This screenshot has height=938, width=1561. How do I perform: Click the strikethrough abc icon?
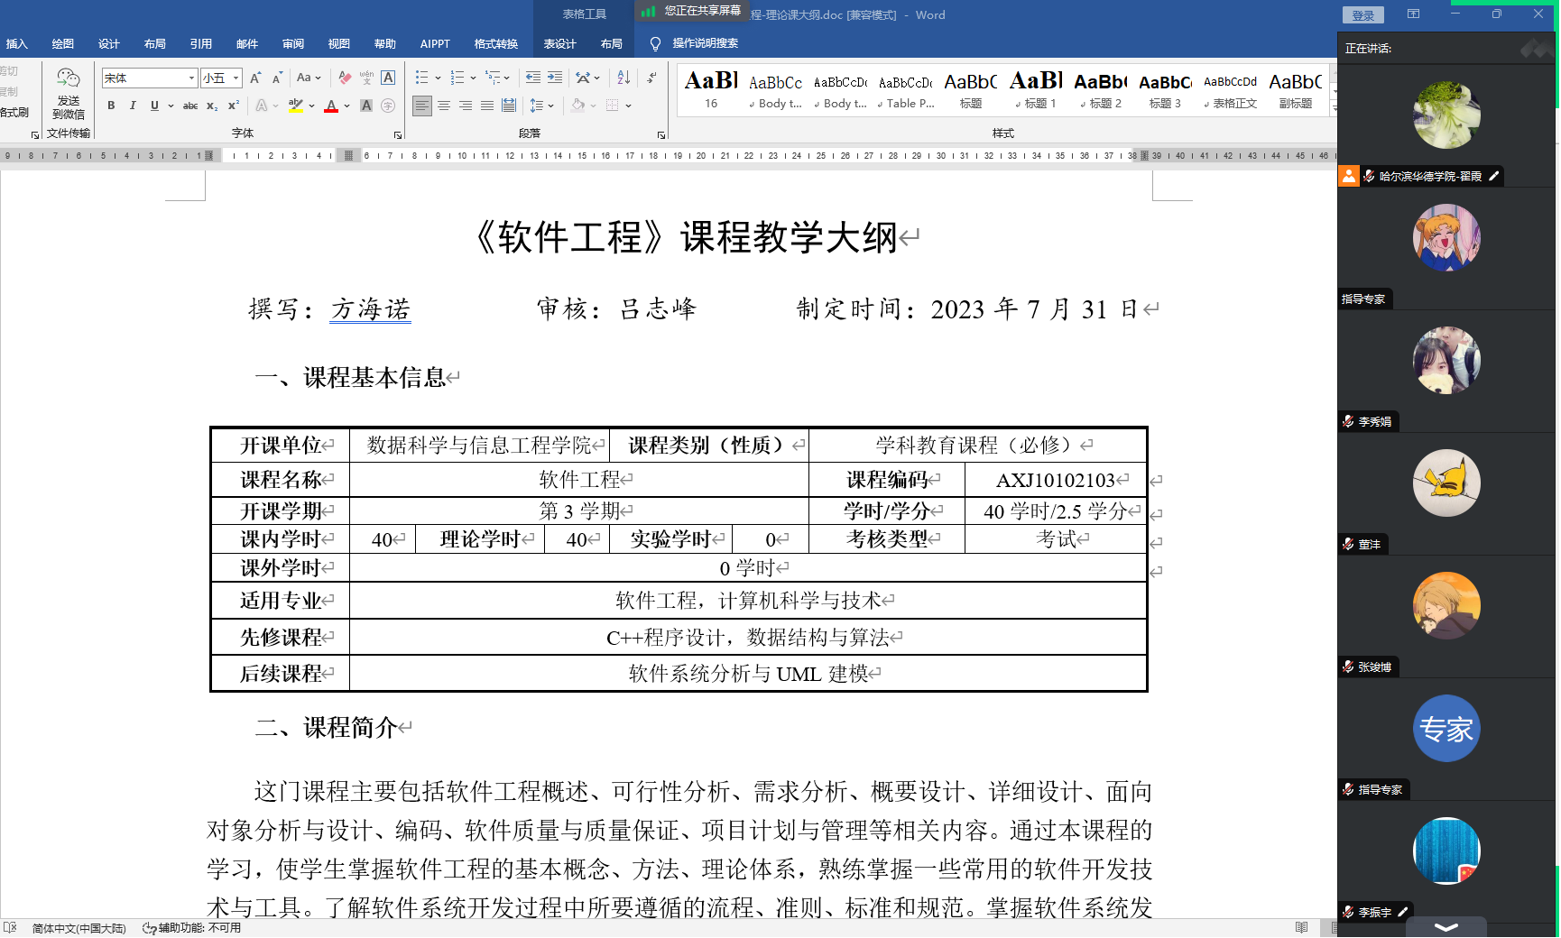(190, 106)
